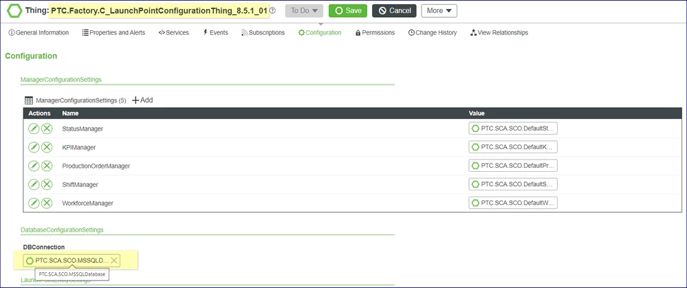
Task: Click the ManagerConfigurationSettings table grid icon
Action: tap(28, 100)
